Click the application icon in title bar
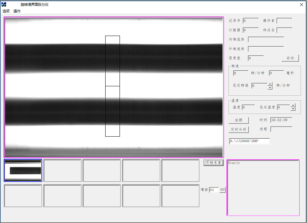307x223 pixels. 4,5
